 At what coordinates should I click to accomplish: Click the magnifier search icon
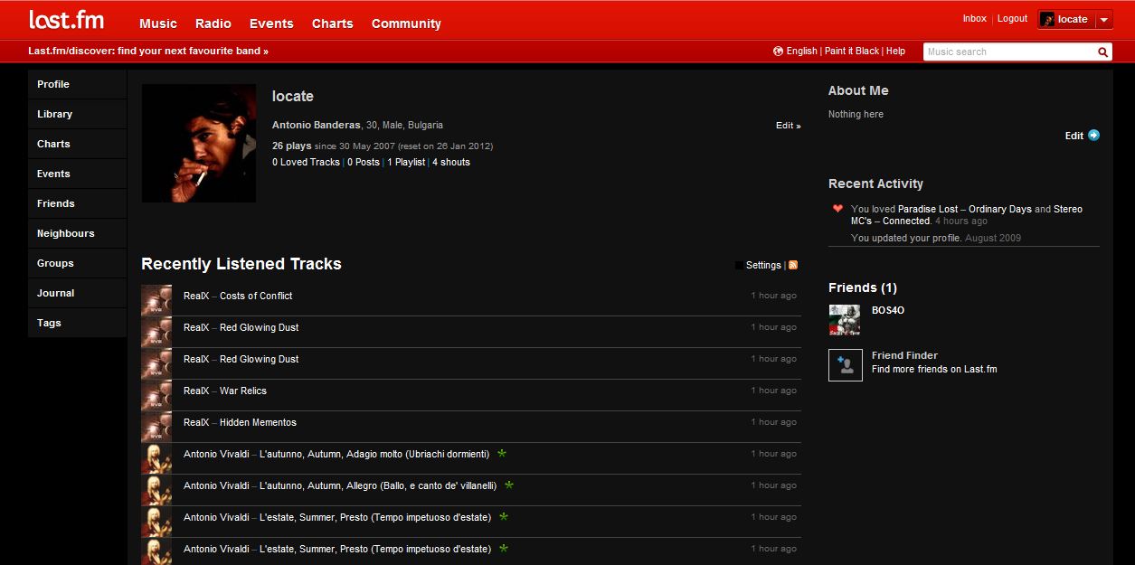click(1103, 52)
